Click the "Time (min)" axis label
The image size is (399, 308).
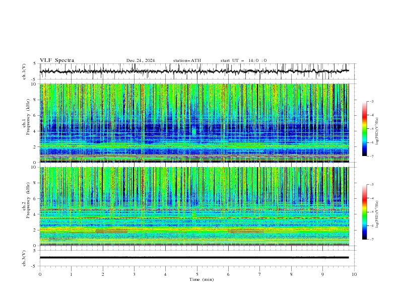click(202, 279)
